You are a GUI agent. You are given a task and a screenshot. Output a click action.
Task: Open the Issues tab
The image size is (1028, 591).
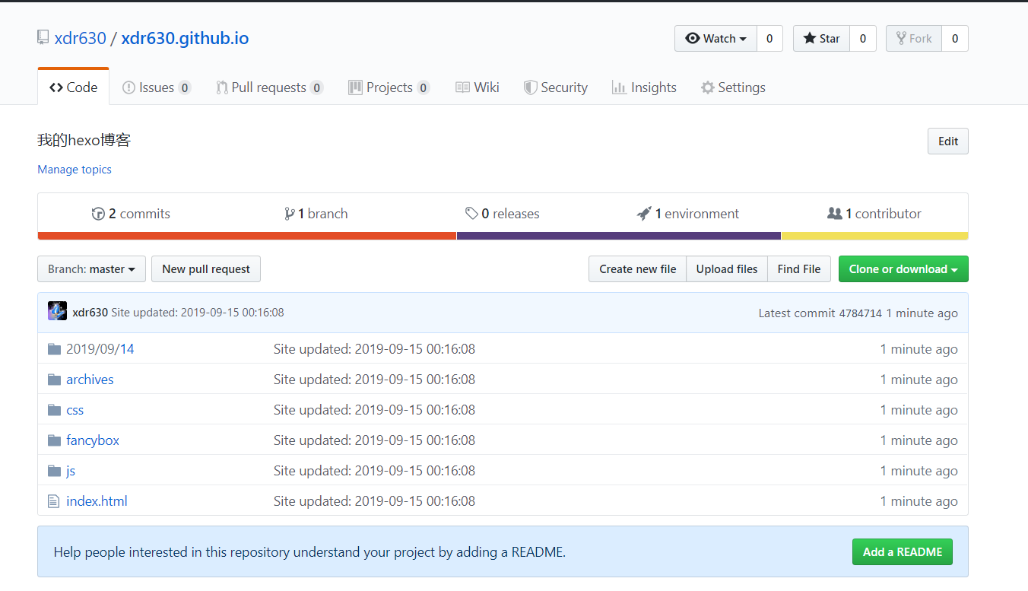(157, 87)
